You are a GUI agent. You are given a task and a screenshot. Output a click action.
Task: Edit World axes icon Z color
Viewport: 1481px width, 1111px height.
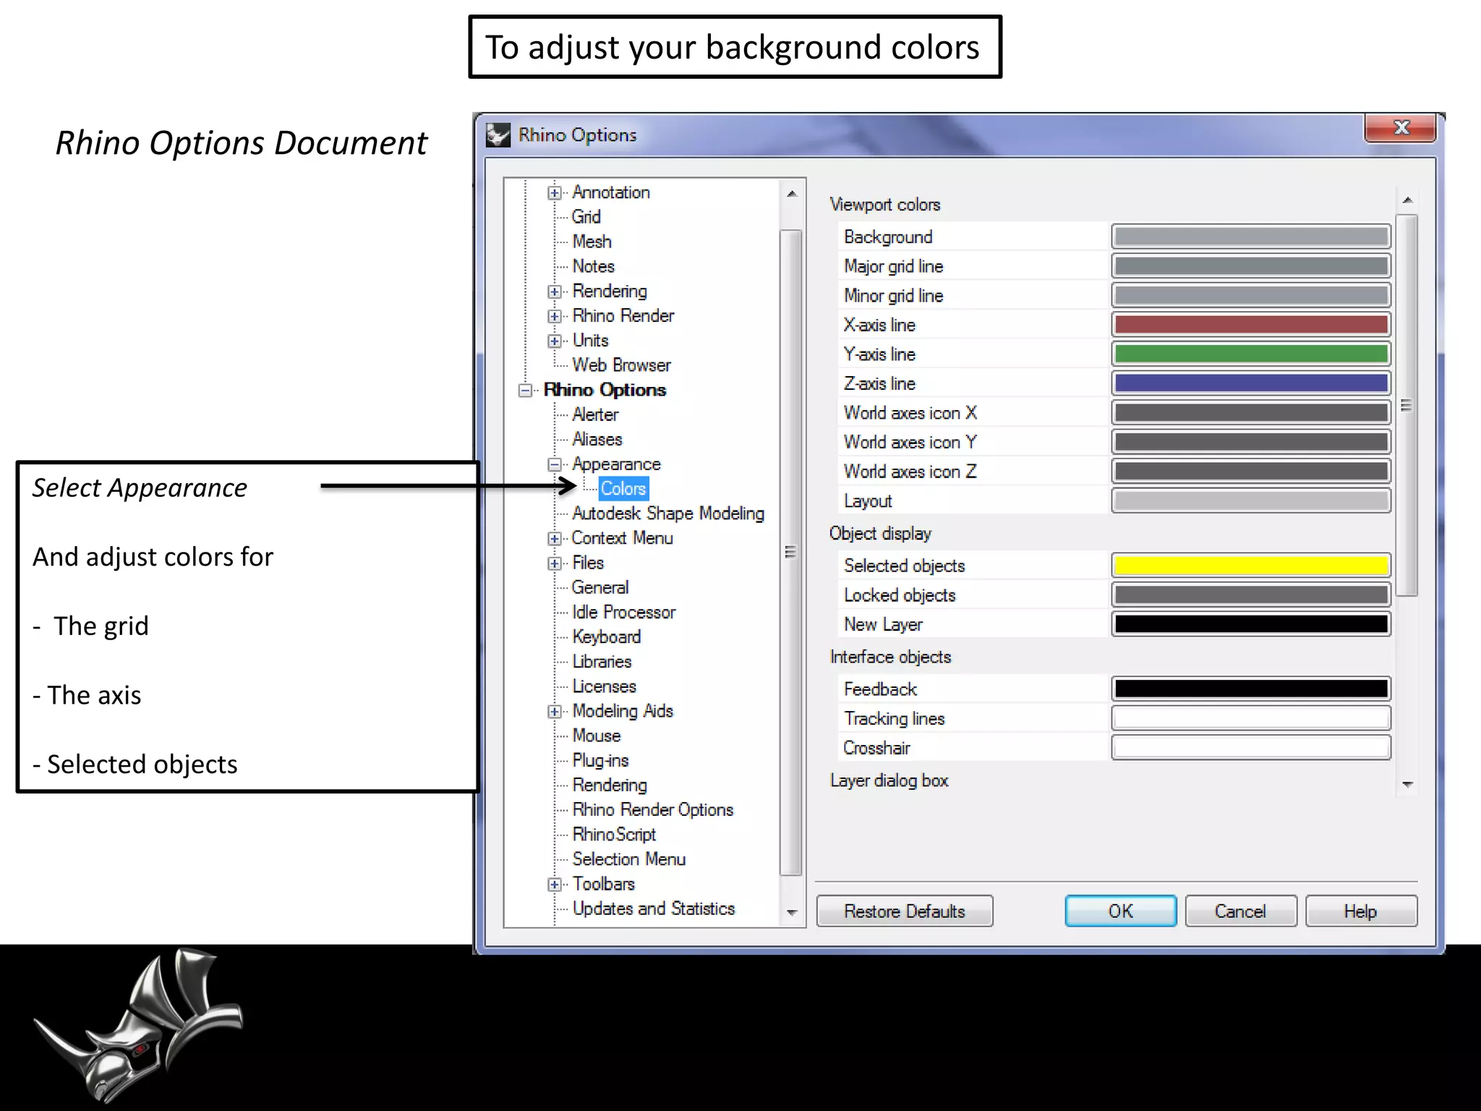[x=1251, y=472]
